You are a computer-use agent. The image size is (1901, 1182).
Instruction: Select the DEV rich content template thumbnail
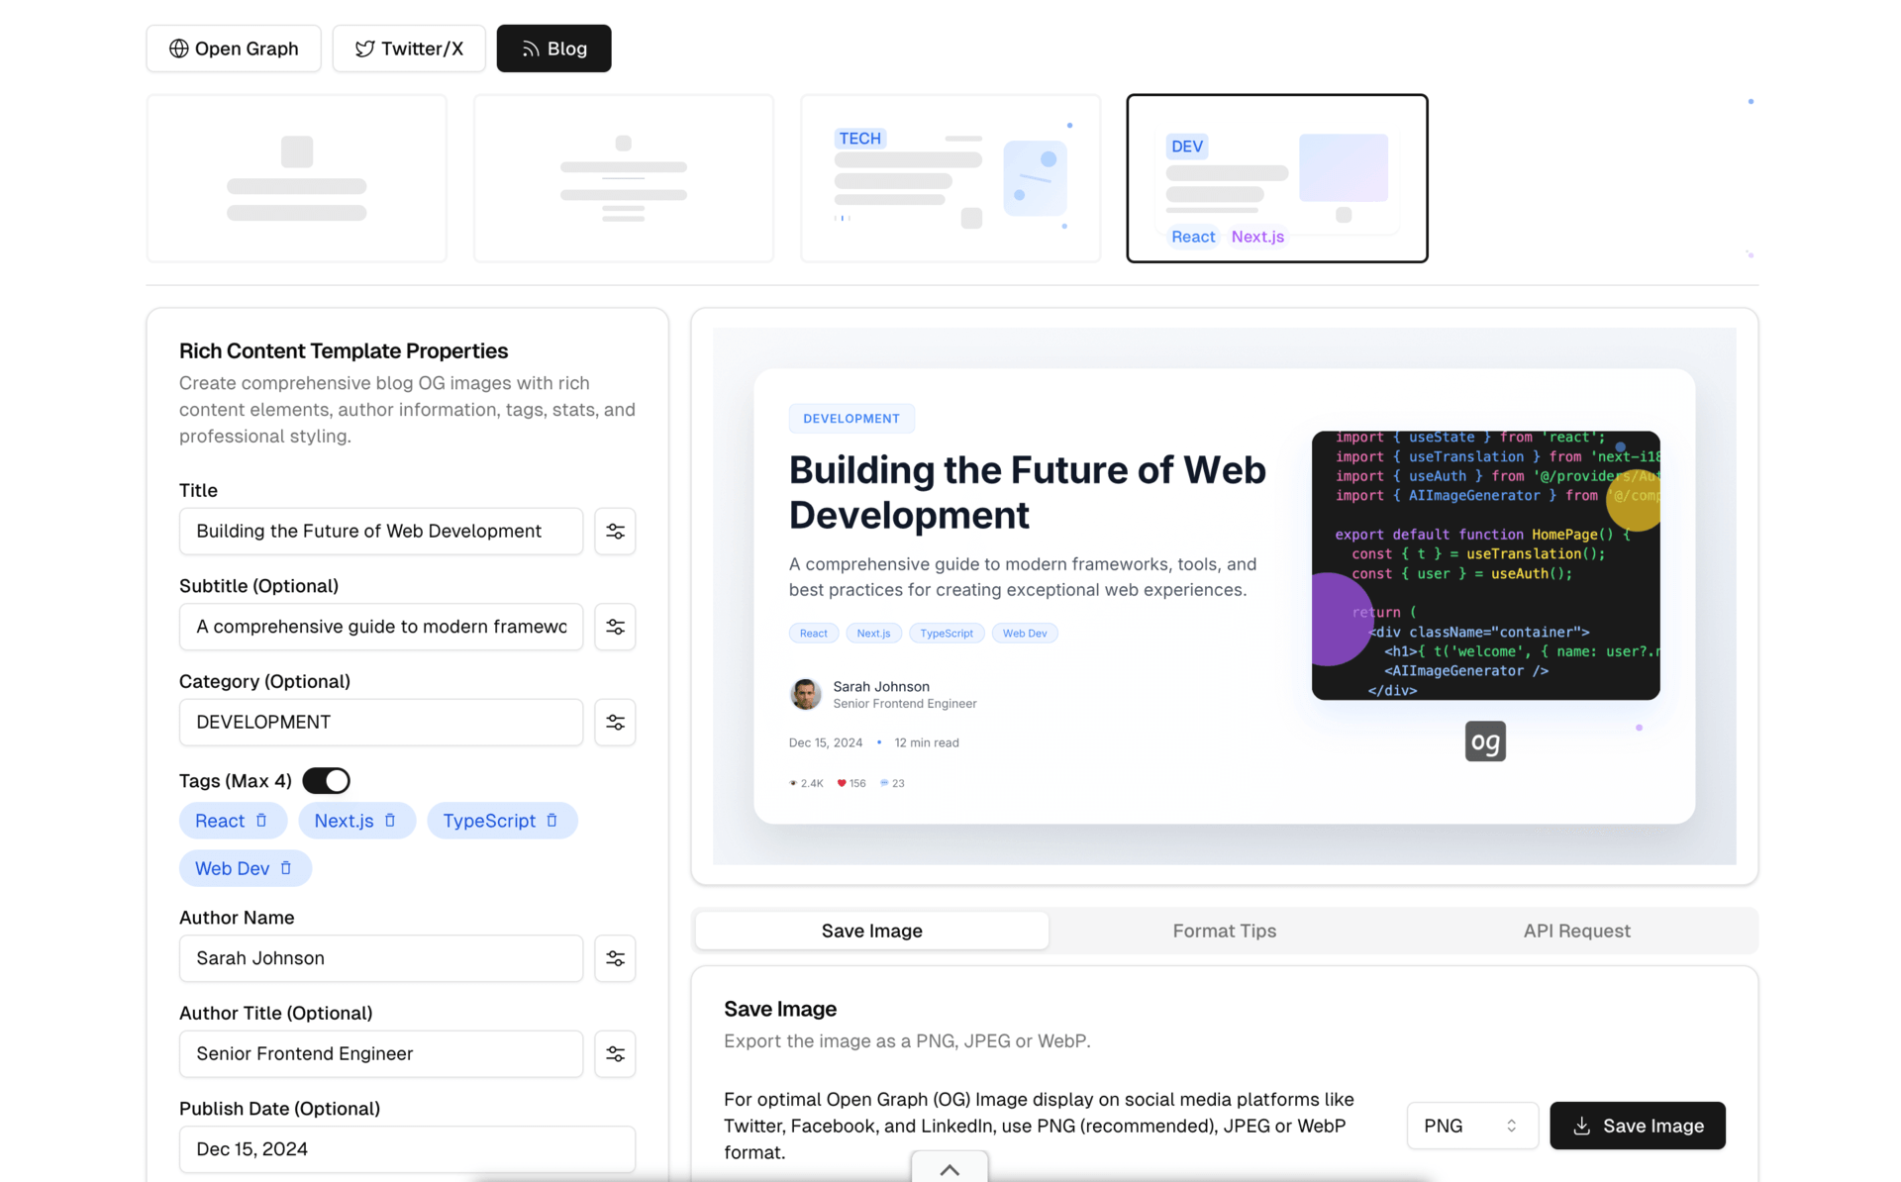1277,178
